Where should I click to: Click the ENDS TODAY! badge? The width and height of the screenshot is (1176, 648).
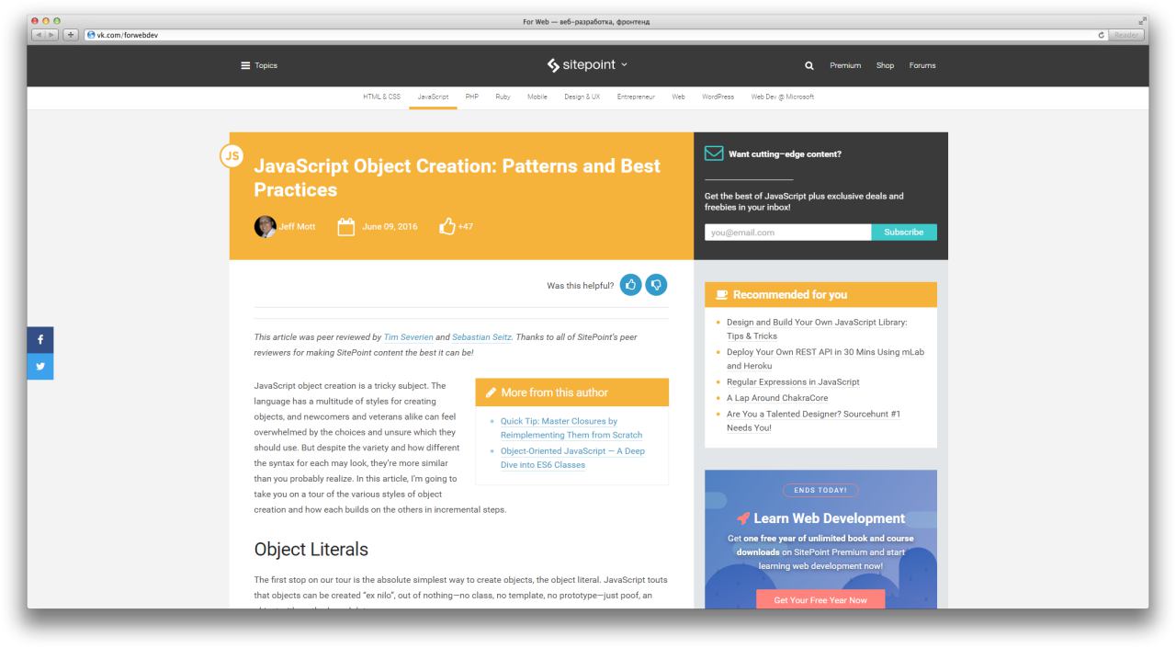[820, 490]
